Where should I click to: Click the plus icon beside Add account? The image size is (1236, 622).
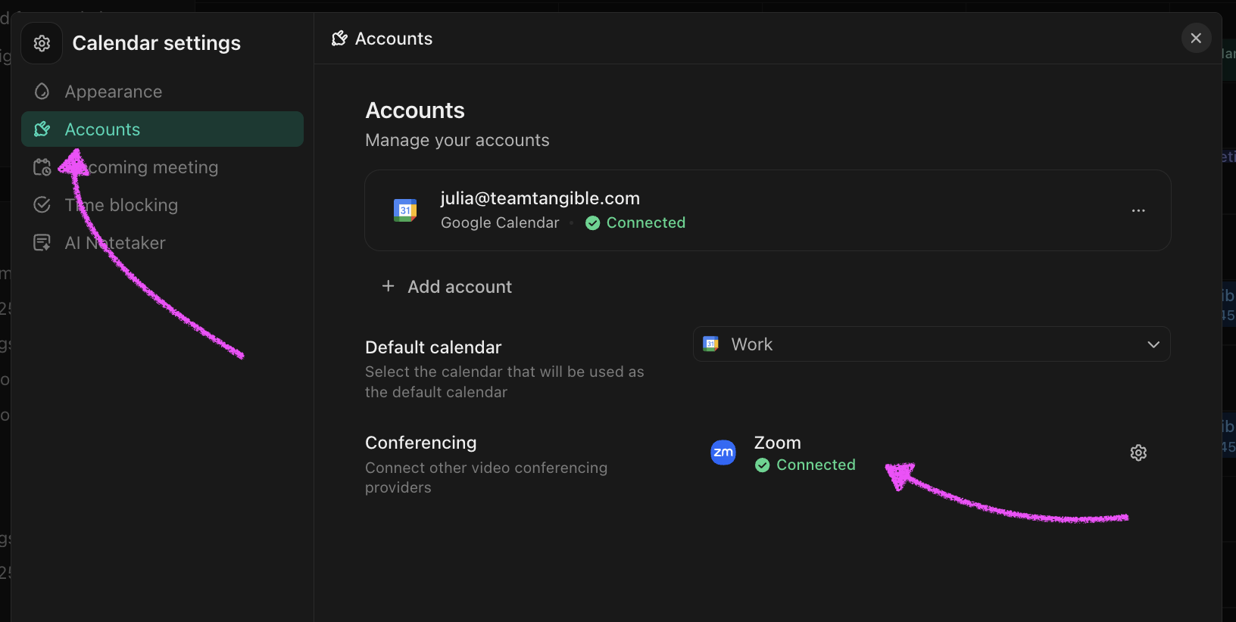point(389,286)
